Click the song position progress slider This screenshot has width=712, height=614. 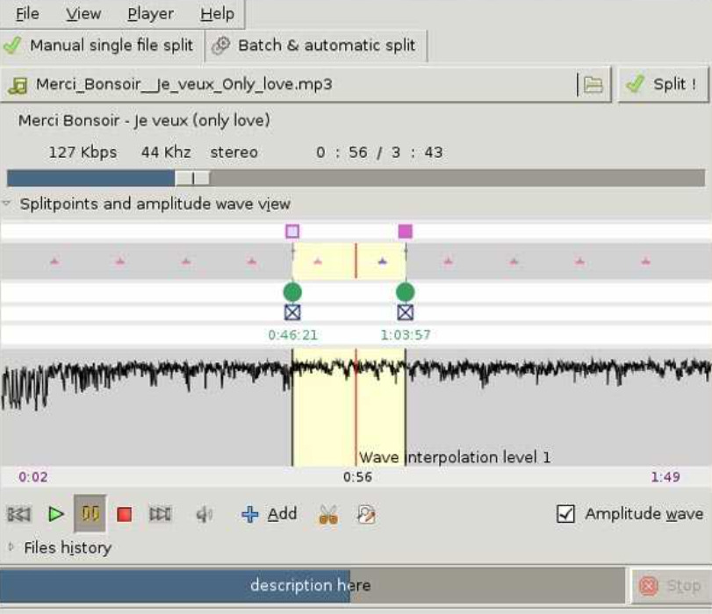[x=356, y=178]
